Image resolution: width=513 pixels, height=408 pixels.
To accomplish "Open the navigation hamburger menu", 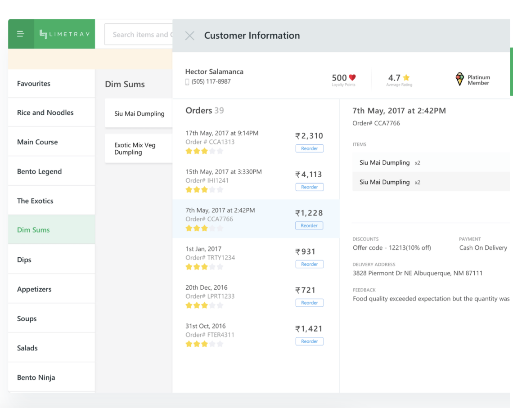I will [x=21, y=34].
